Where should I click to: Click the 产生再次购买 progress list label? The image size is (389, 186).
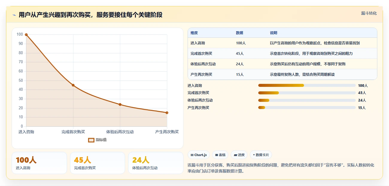pyautogui.click(x=198, y=108)
